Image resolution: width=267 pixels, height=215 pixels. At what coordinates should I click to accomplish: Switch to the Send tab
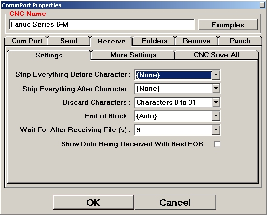69,41
